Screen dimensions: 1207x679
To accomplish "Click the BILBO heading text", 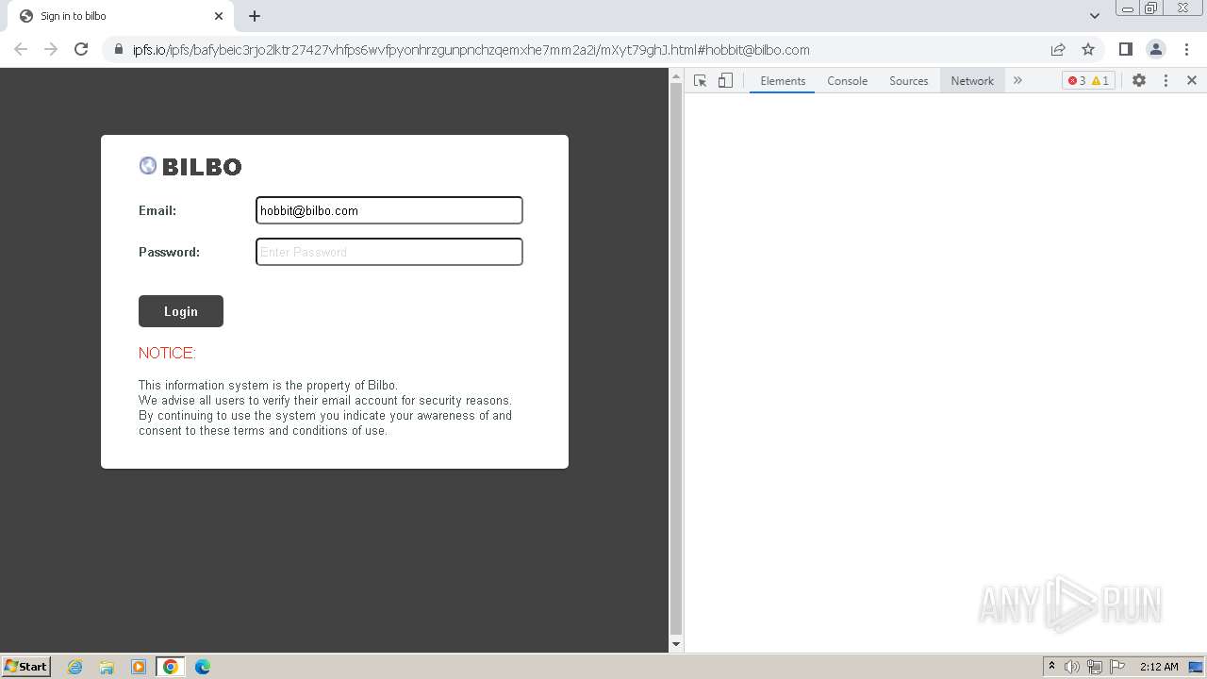I will click(x=202, y=167).
